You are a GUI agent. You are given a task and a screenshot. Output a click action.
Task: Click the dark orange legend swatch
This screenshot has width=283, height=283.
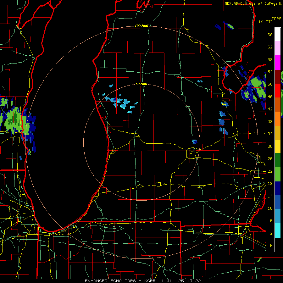click(x=278, y=104)
